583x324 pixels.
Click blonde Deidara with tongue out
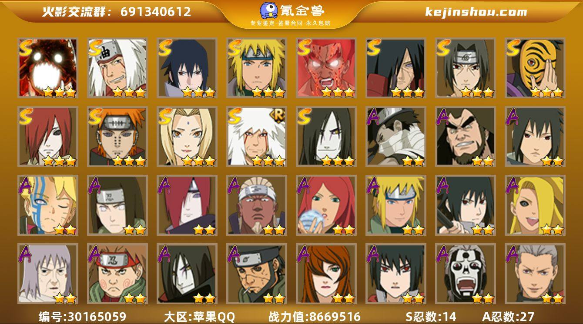(535, 205)
